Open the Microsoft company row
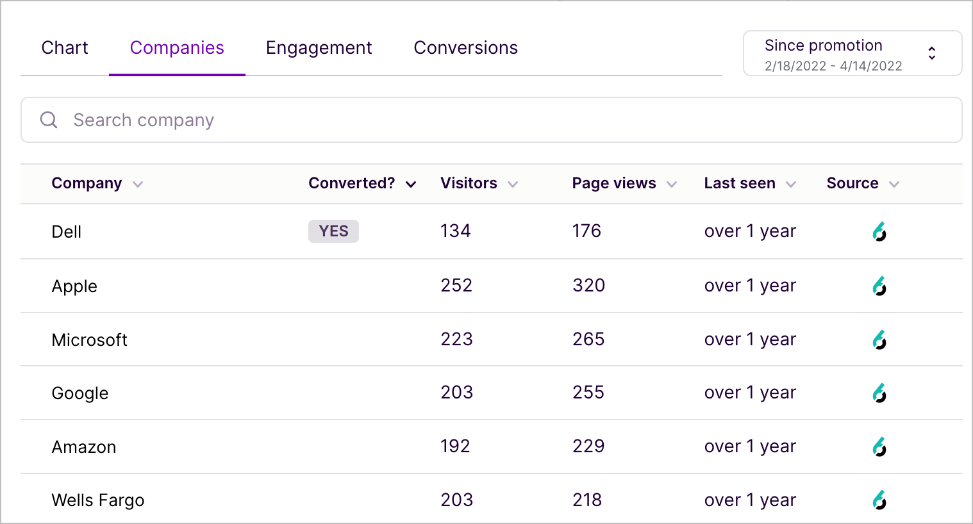Viewport: 973px width, 524px height. (90, 340)
